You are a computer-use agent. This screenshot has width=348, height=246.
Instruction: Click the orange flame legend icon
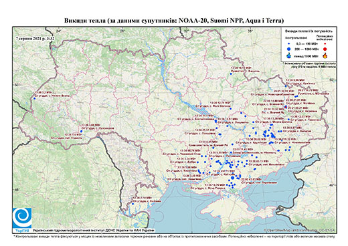(325, 55)
